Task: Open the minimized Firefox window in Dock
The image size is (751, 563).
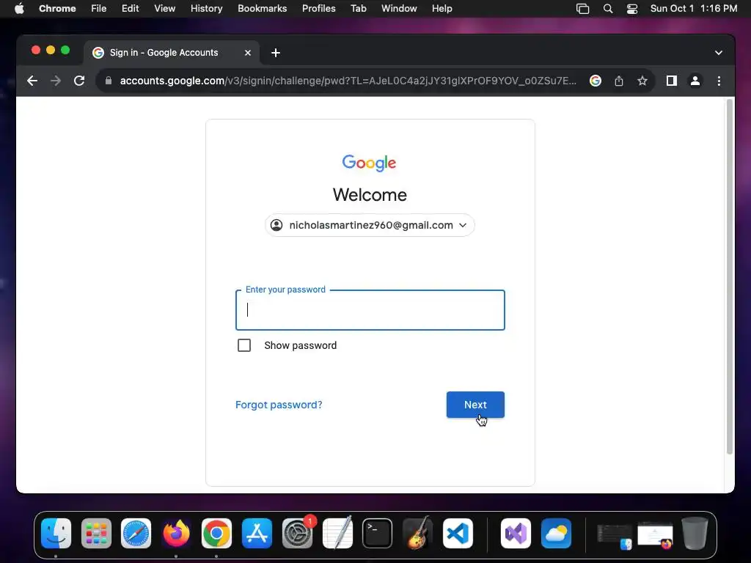Action: coord(655,536)
